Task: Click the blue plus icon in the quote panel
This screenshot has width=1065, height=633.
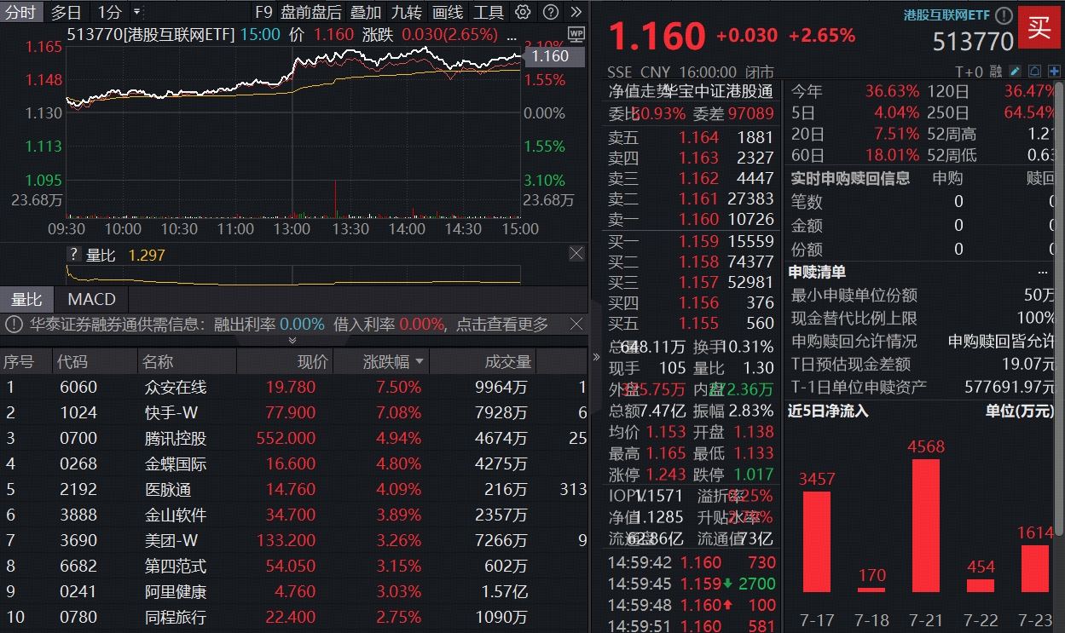Action: pos(1054,71)
